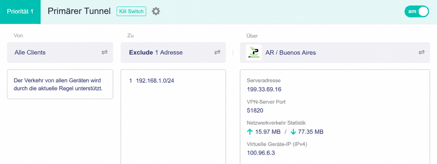The image size is (437, 164).
Task: Click the Serveradresse label
Action: (x=264, y=81)
